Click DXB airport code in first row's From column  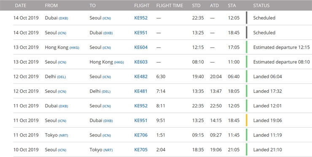click(64, 18)
